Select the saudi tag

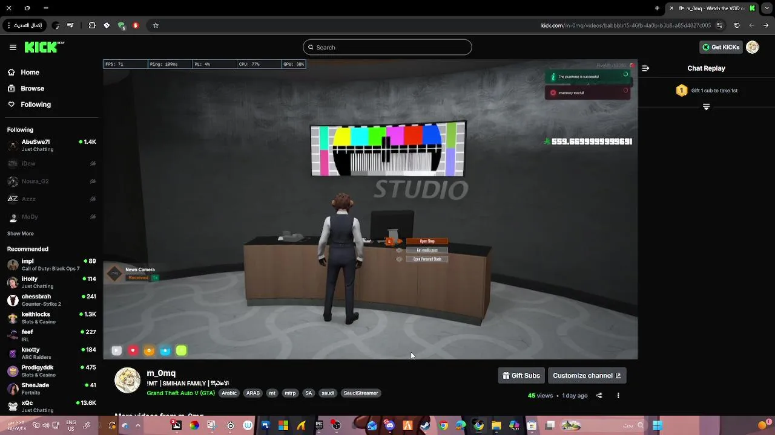tap(328, 393)
